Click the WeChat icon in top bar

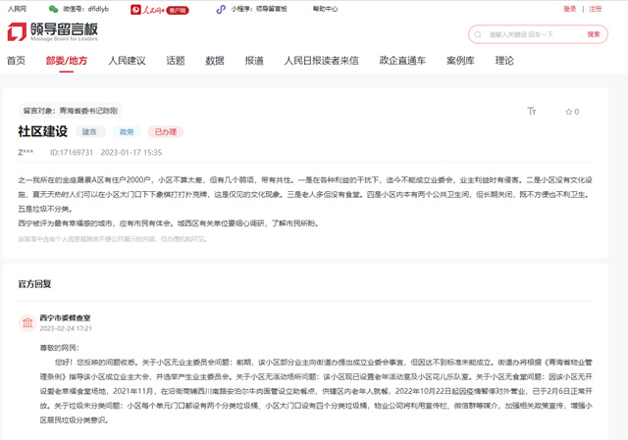click(x=53, y=9)
